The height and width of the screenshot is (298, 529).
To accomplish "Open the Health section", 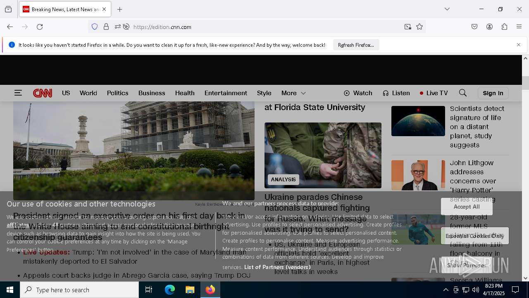I will click(185, 93).
